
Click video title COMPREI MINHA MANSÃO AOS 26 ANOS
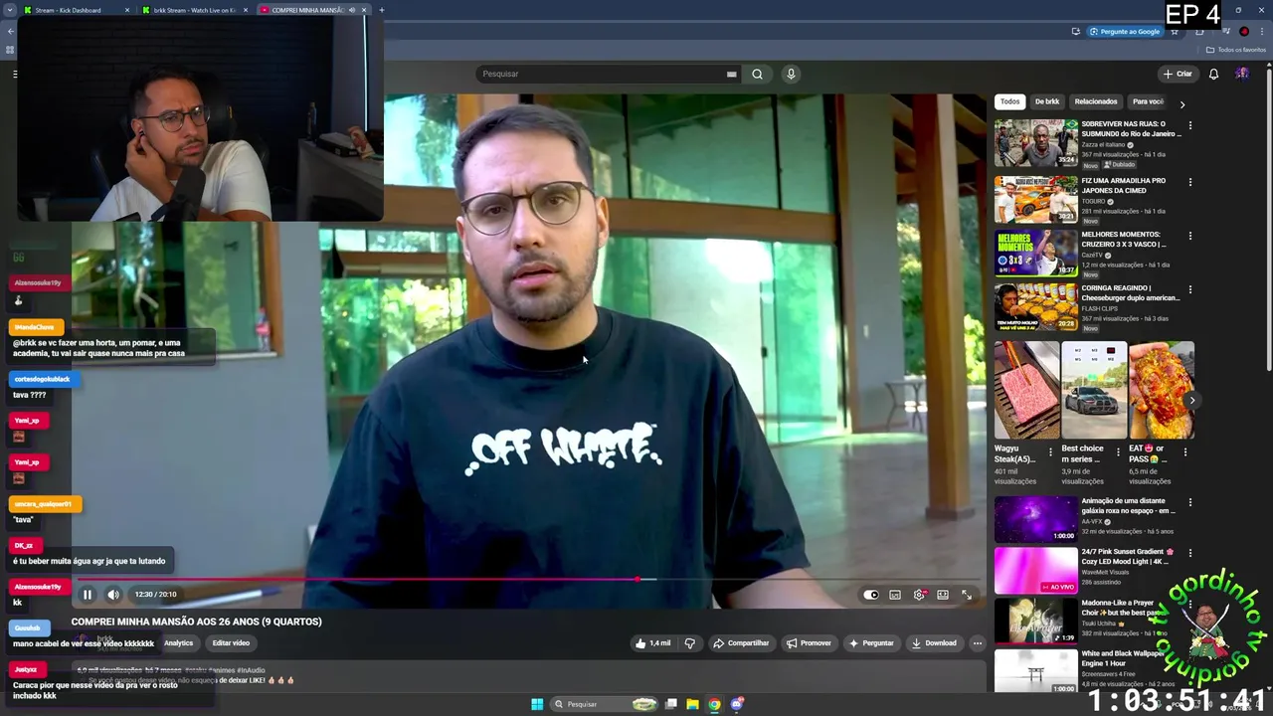click(196, 622)
